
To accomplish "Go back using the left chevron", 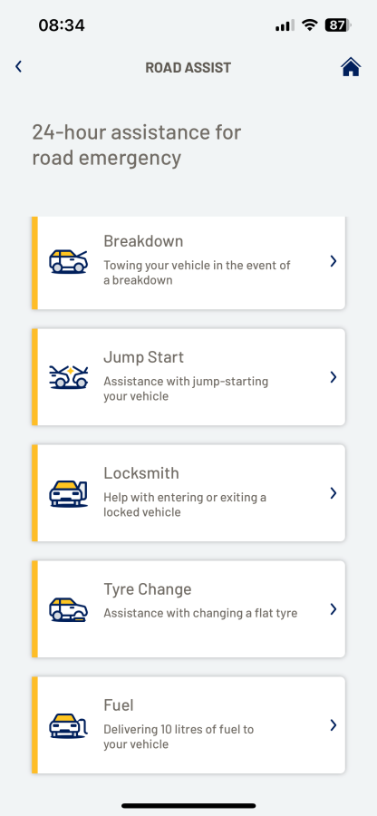I will pos(19,66).
